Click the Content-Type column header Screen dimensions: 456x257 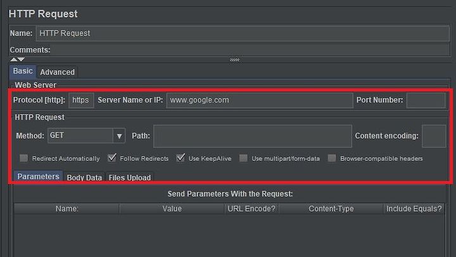click(x=331, y=208)
